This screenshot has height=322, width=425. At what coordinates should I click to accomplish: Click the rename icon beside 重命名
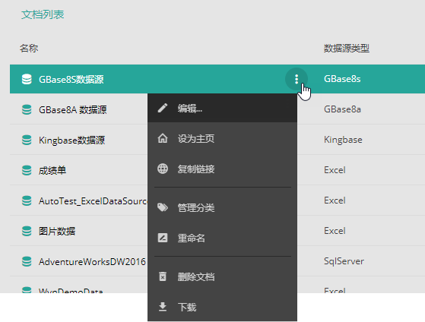pyautogui.click(x=163, y=238)
